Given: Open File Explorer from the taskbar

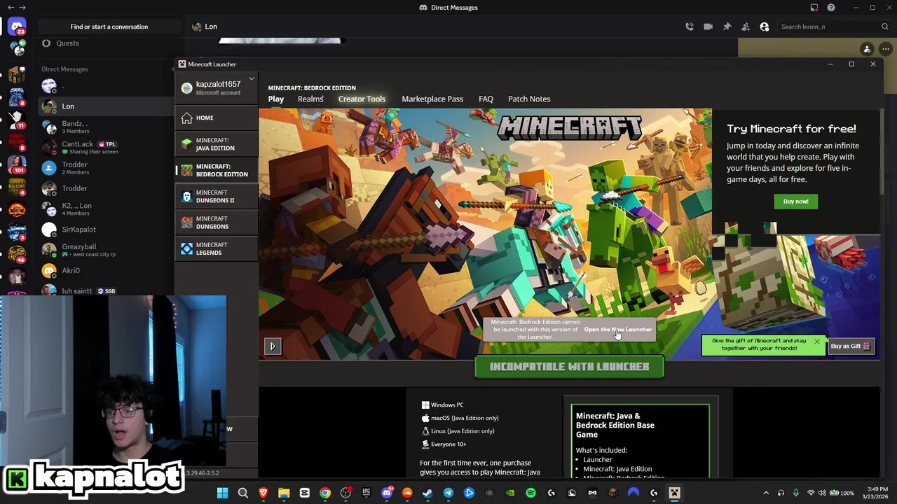Looking at the screenshot, I should point(284,493).
